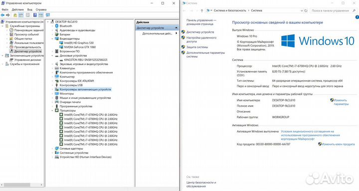Click the monitor scan hardware toolbar icon
This screenshot has height=191, width=359.
click(48, 15)
